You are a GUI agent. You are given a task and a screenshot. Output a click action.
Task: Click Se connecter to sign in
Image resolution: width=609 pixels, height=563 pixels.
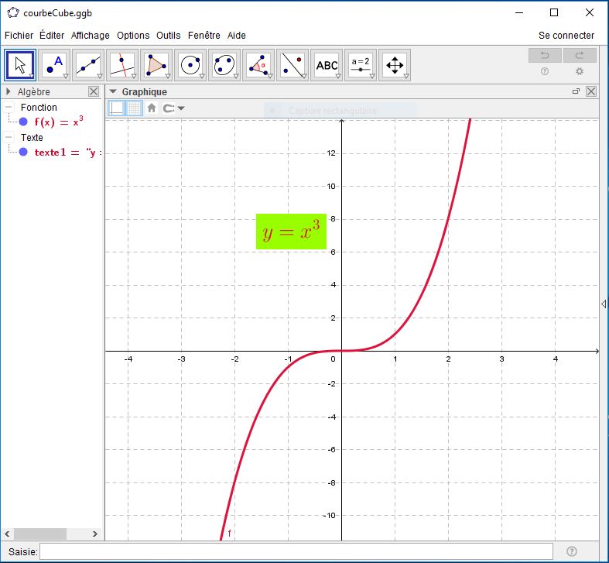tap(566, 36)
